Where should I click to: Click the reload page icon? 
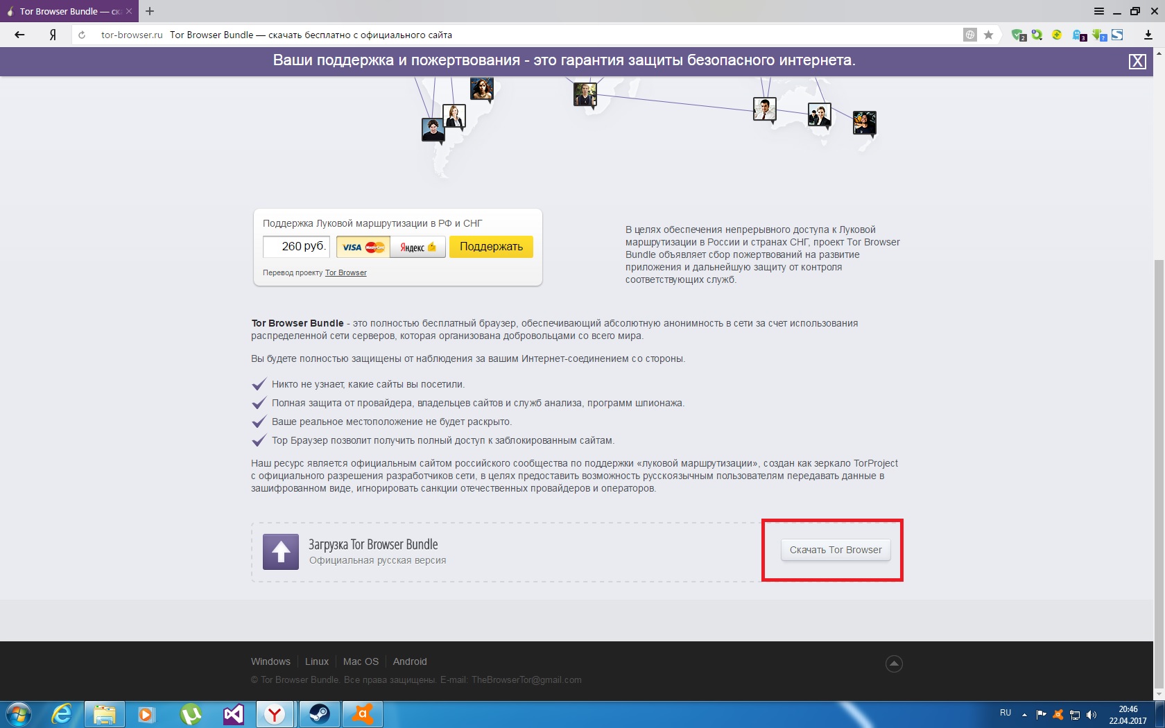point(82,35)
